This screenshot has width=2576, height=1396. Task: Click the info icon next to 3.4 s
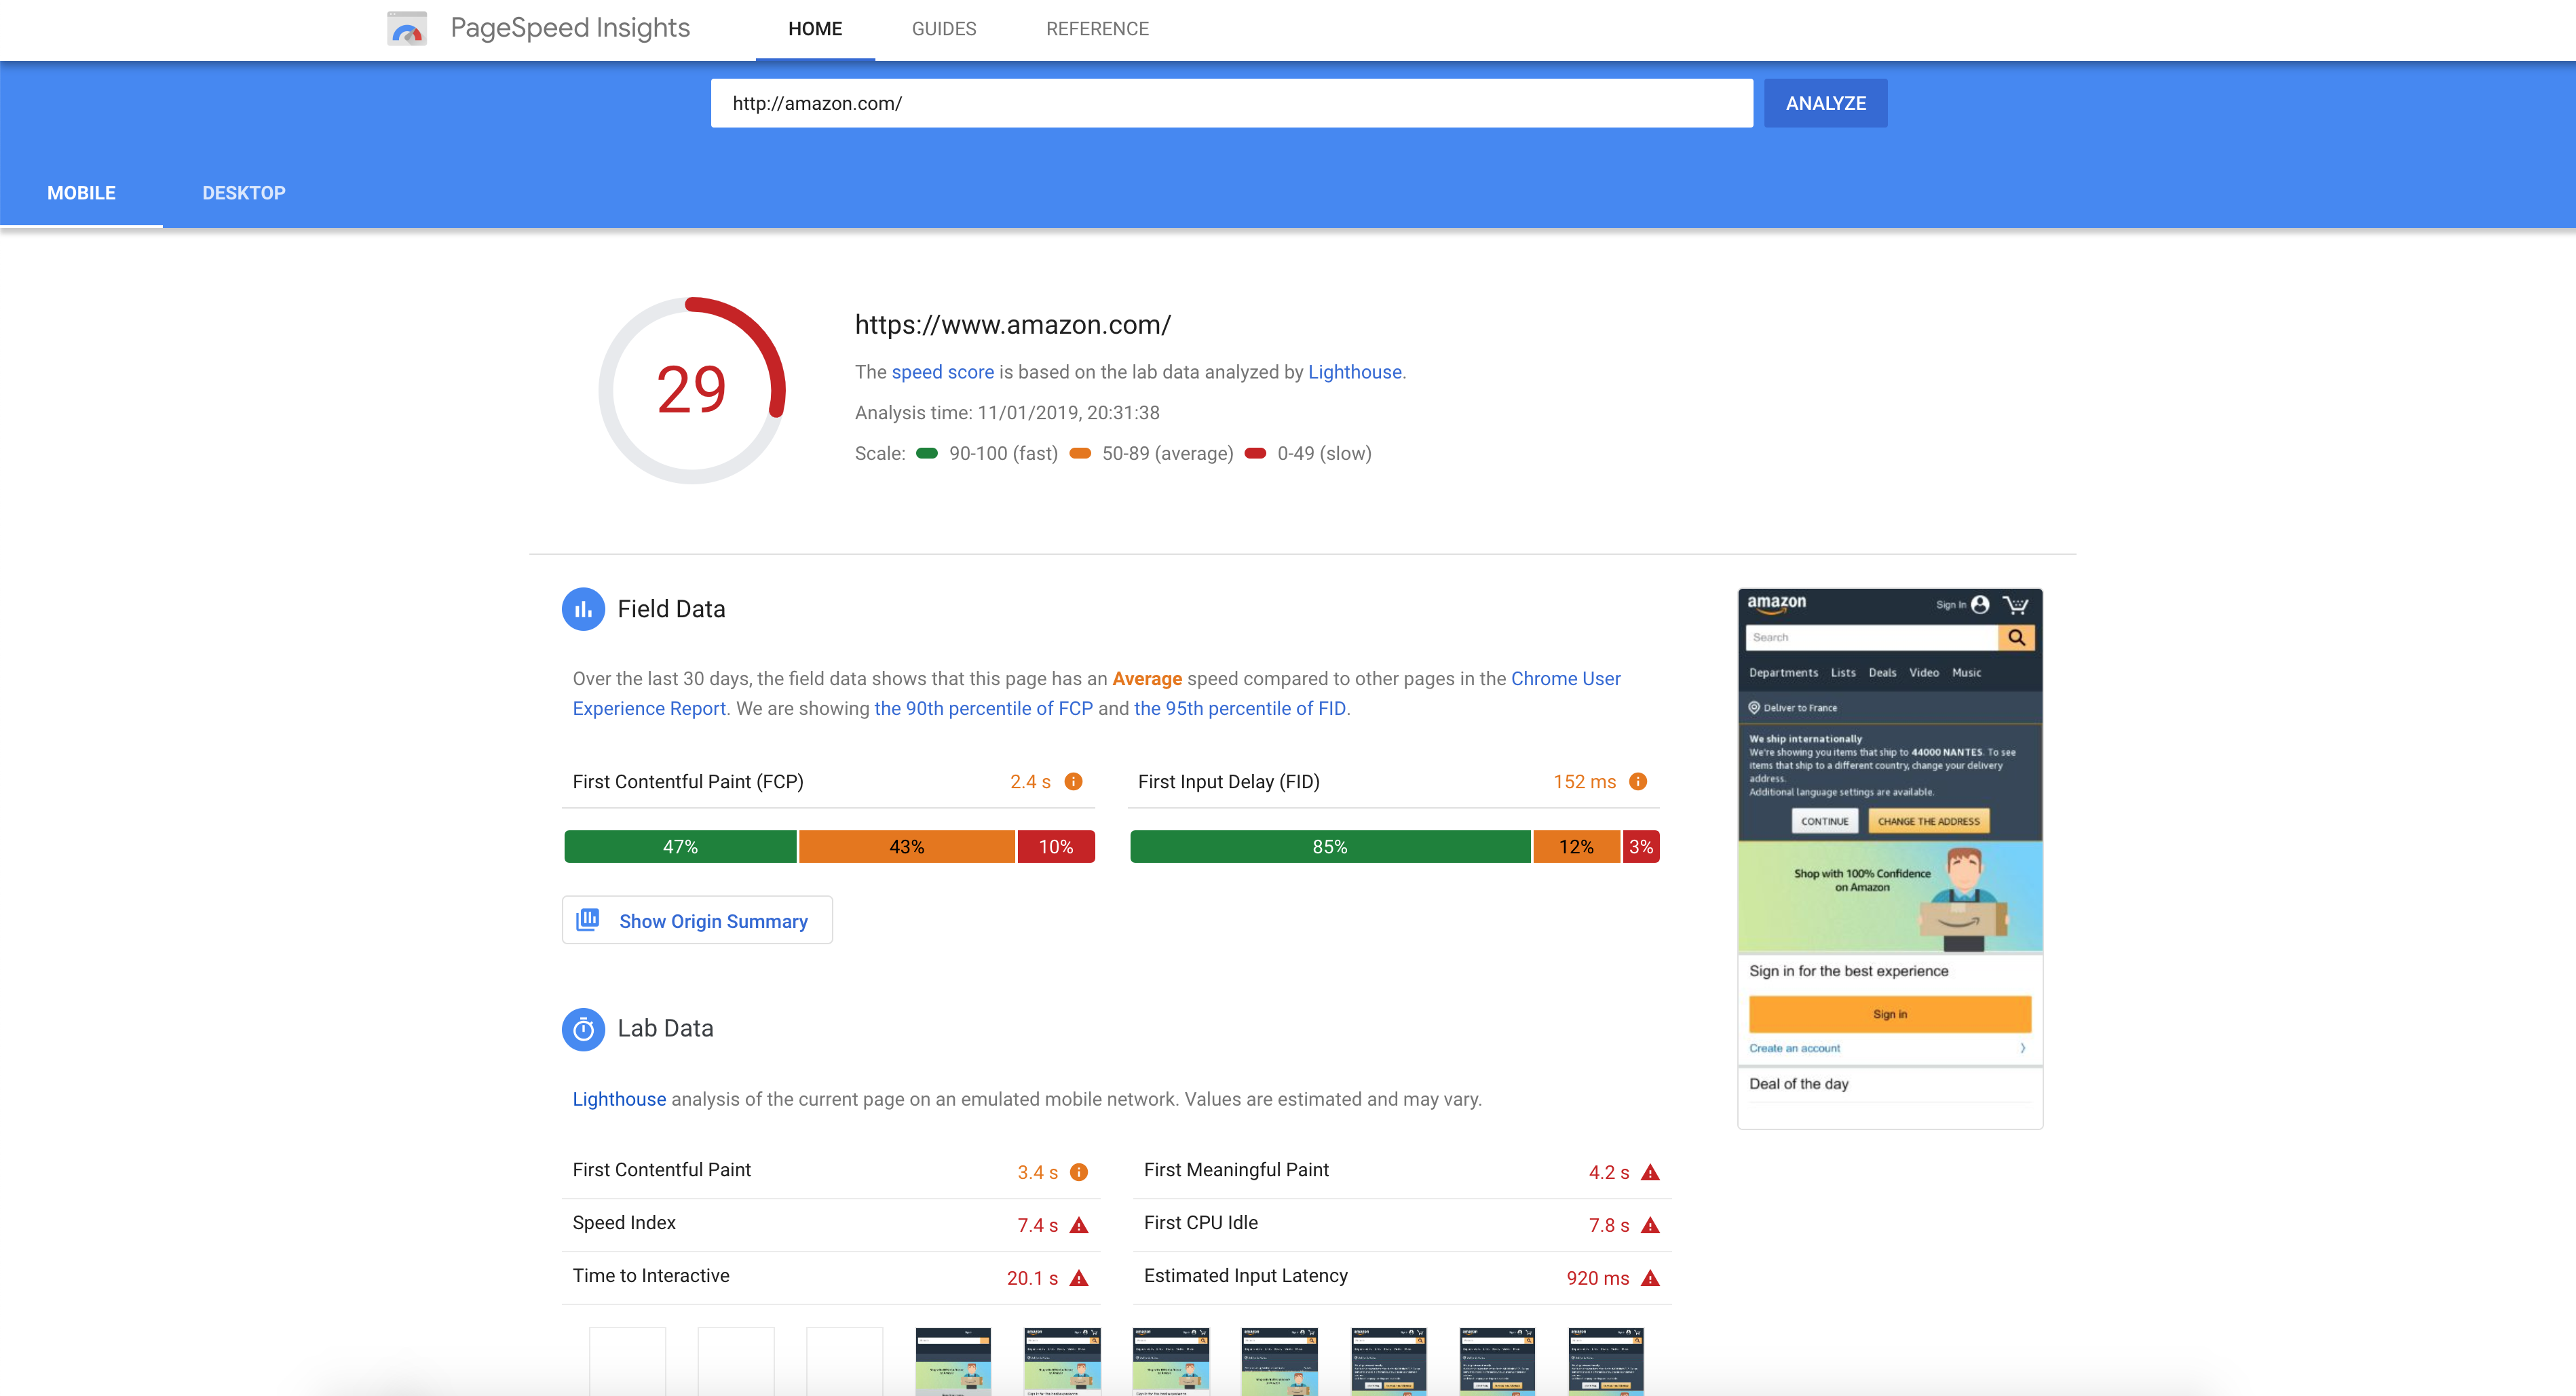coord(1079,1172)
